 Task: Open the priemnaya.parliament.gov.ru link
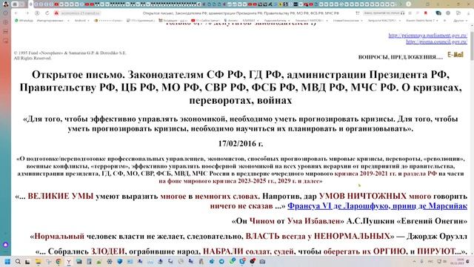coord(428,36)
